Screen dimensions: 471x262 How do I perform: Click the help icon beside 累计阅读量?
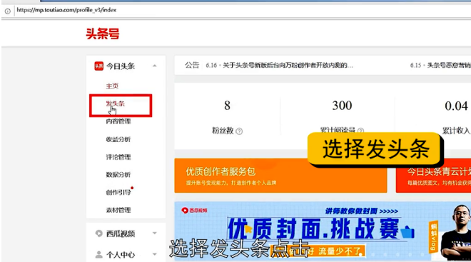(x=361, y=131)
